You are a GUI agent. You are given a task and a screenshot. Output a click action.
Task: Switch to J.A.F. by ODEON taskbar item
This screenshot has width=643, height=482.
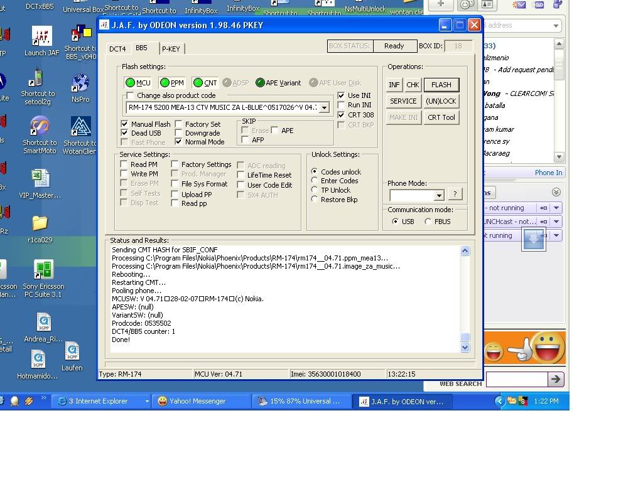pyautogui.click(x=403, y=402)
